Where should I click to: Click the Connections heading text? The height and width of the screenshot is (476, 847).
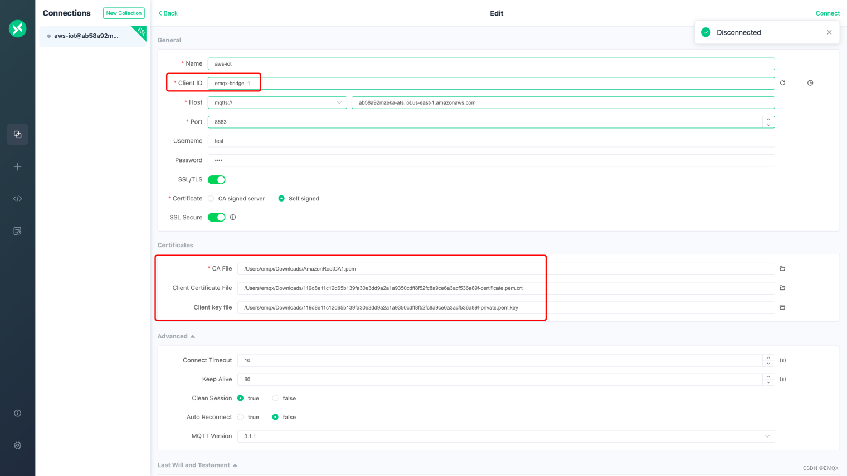pos(66,13)
